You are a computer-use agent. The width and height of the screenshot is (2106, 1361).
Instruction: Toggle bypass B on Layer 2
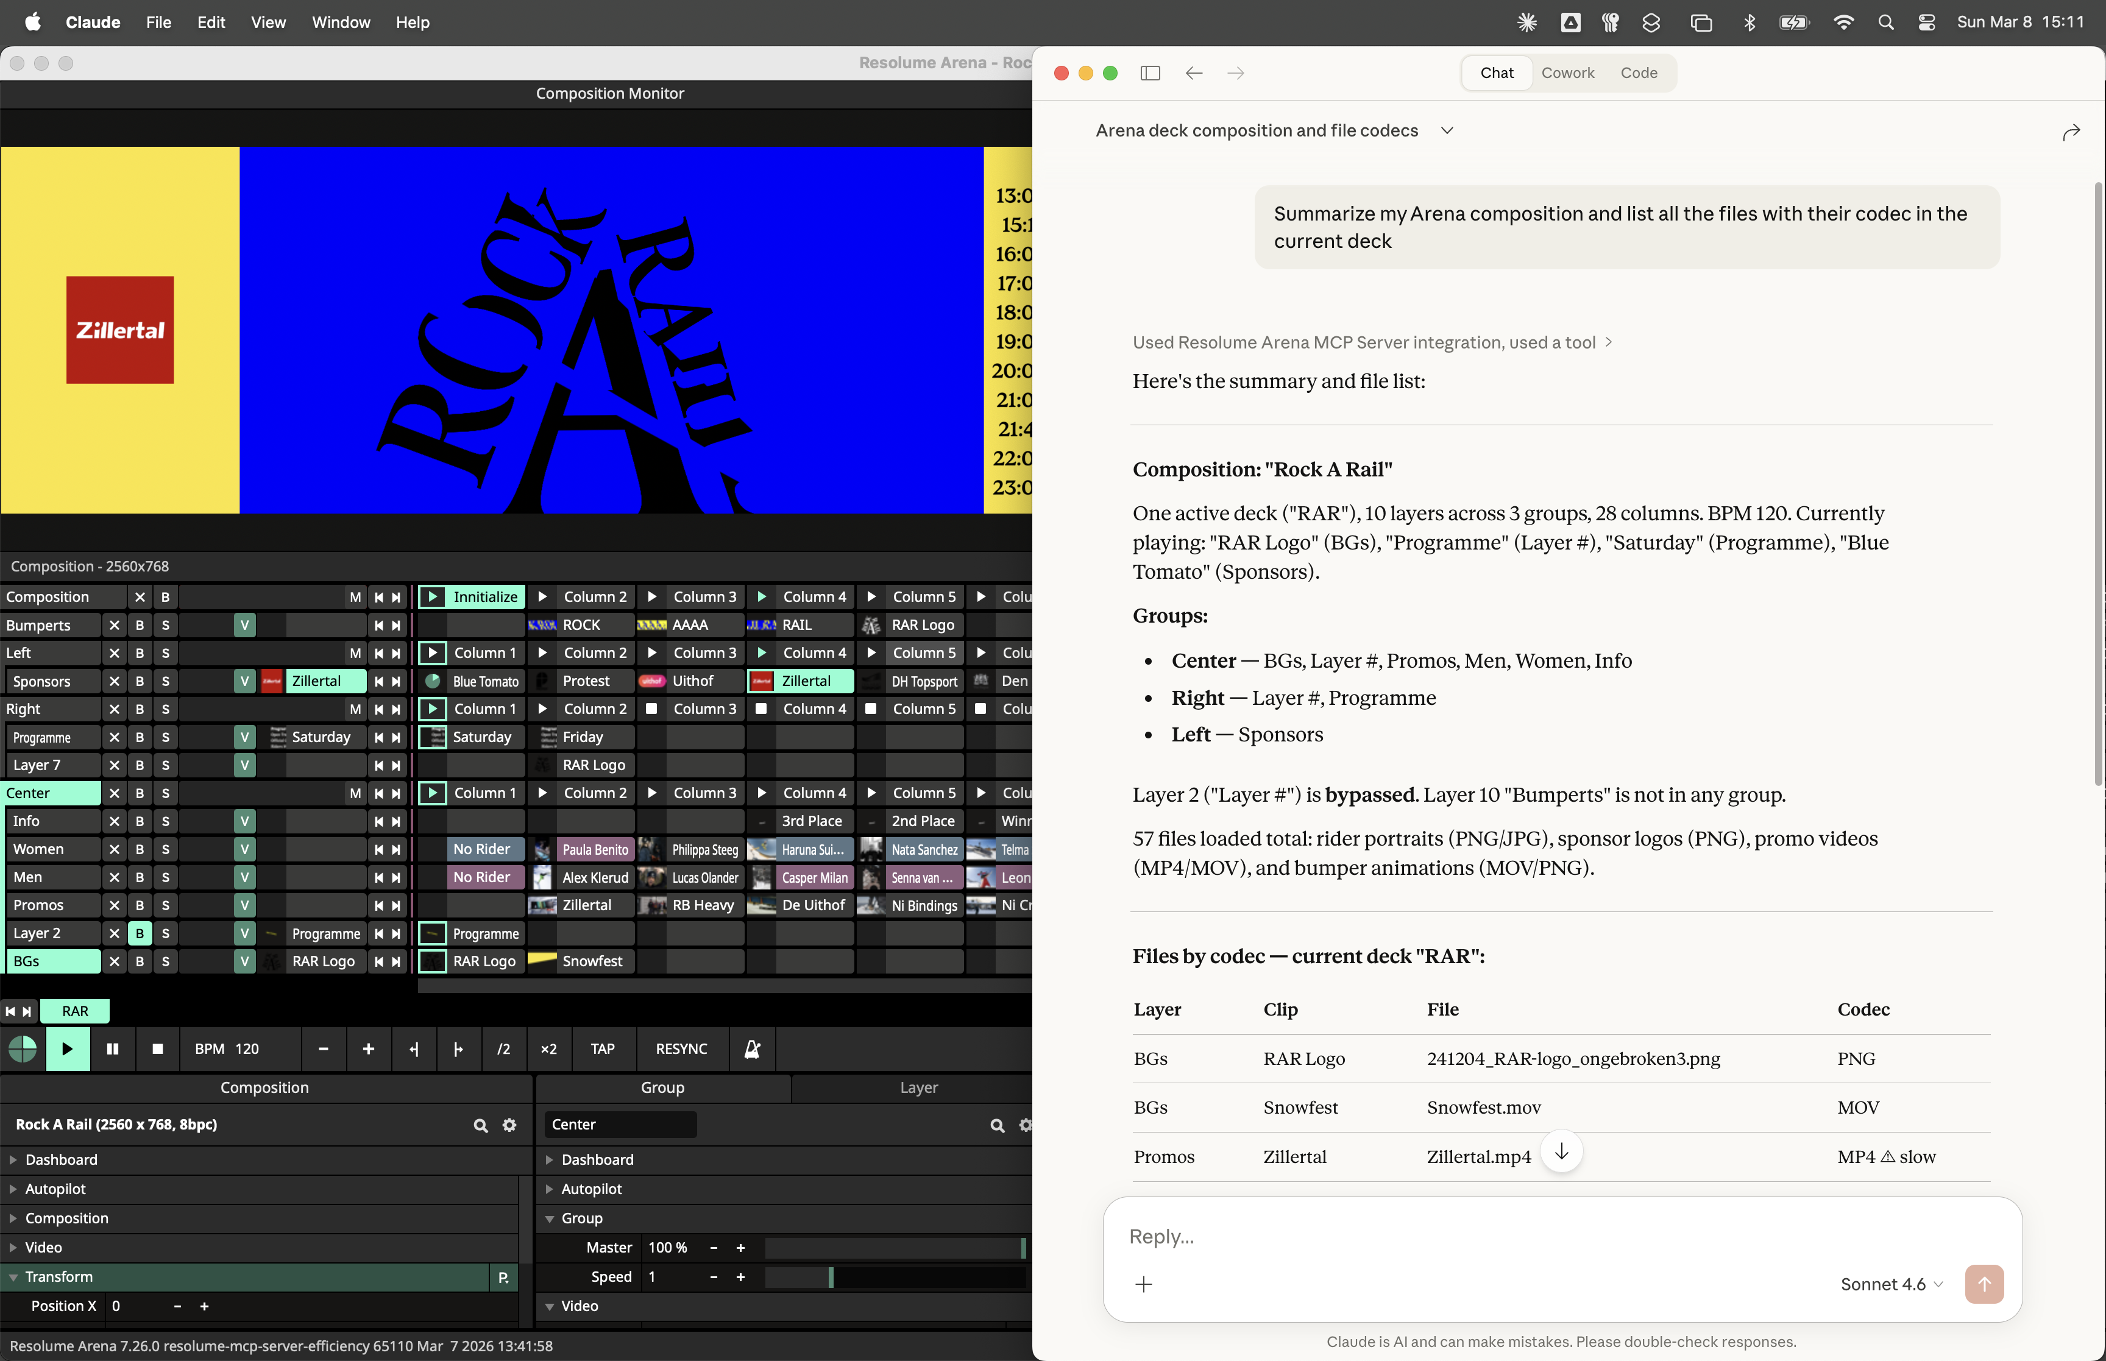coord(140,933)
